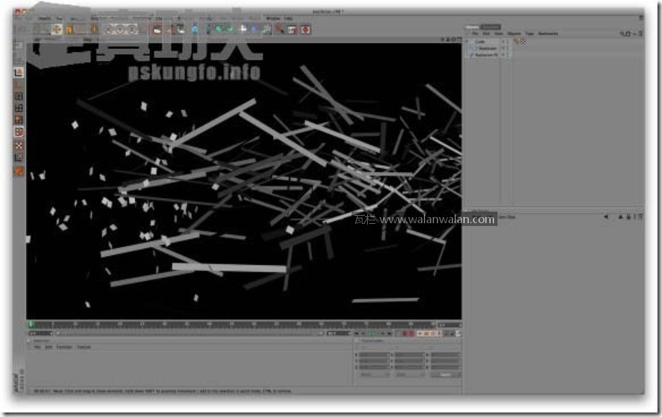Viewport: 662px width, 417px height.
Task: Click the timeline ruler near the green start marker
Action: [x=31, y=324]
